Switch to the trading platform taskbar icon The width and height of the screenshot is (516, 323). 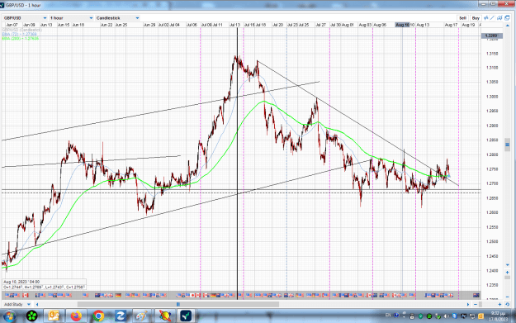click(x=186, y=316)
